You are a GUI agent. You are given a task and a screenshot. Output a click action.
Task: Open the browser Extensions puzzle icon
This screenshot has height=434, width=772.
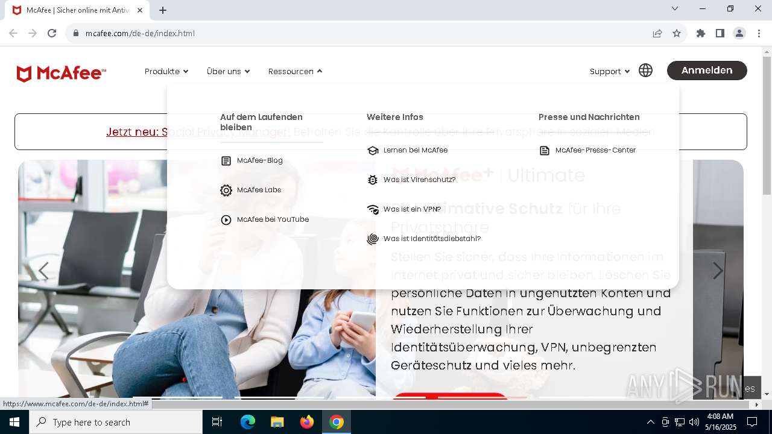(701, 33)
